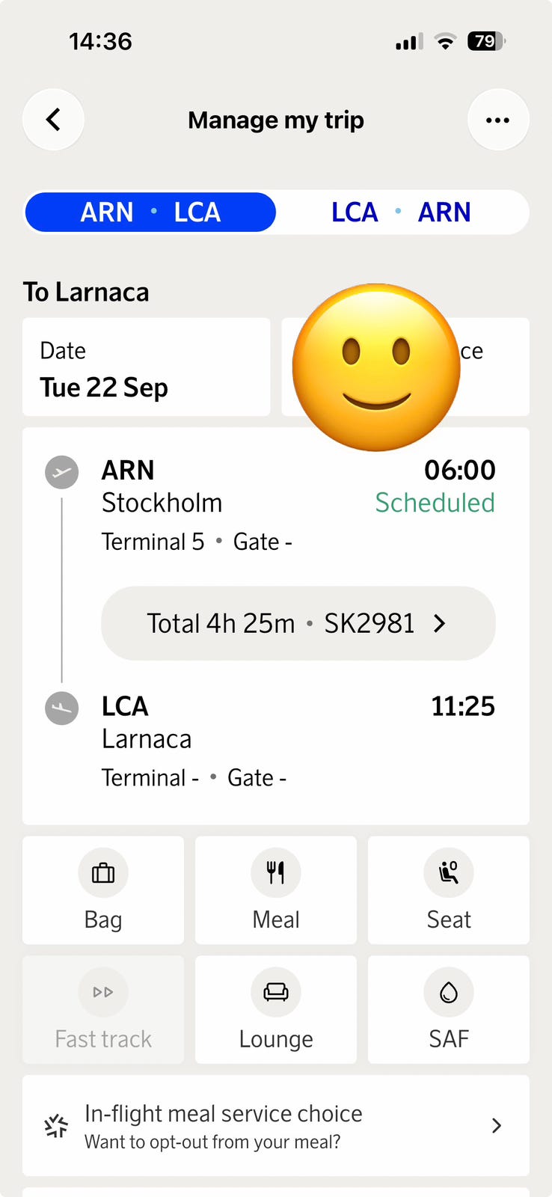The image size is (552, 1197).
Task: Choose the Meal add-on tile
Action: (276, 890)
